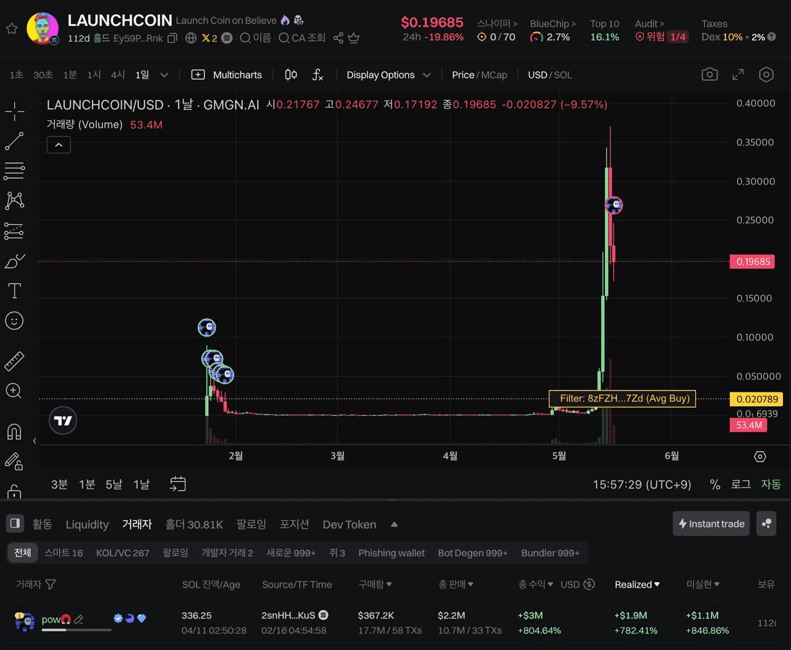Screen dimensions: 791x650
Task: Click the crown icon next to share
Action: pos(354,38)
